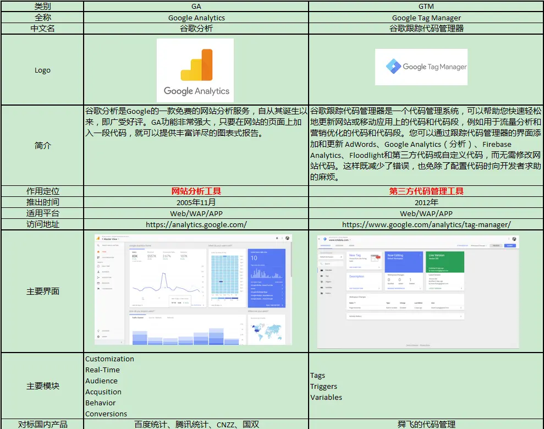Switch to the Versions tab in GTM
Screen dimensions: 544x429
(x=339, y=246)
